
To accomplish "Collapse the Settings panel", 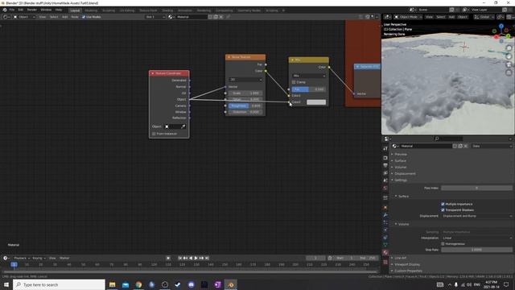I will (x=401, y=180).
